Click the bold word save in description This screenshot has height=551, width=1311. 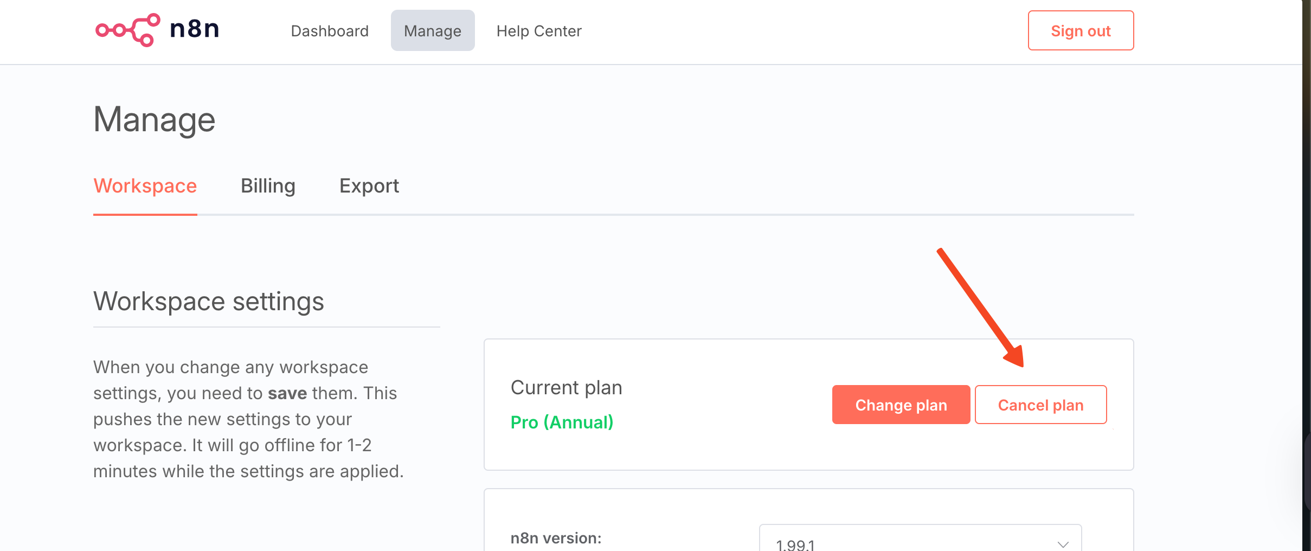tap(287, 393)
